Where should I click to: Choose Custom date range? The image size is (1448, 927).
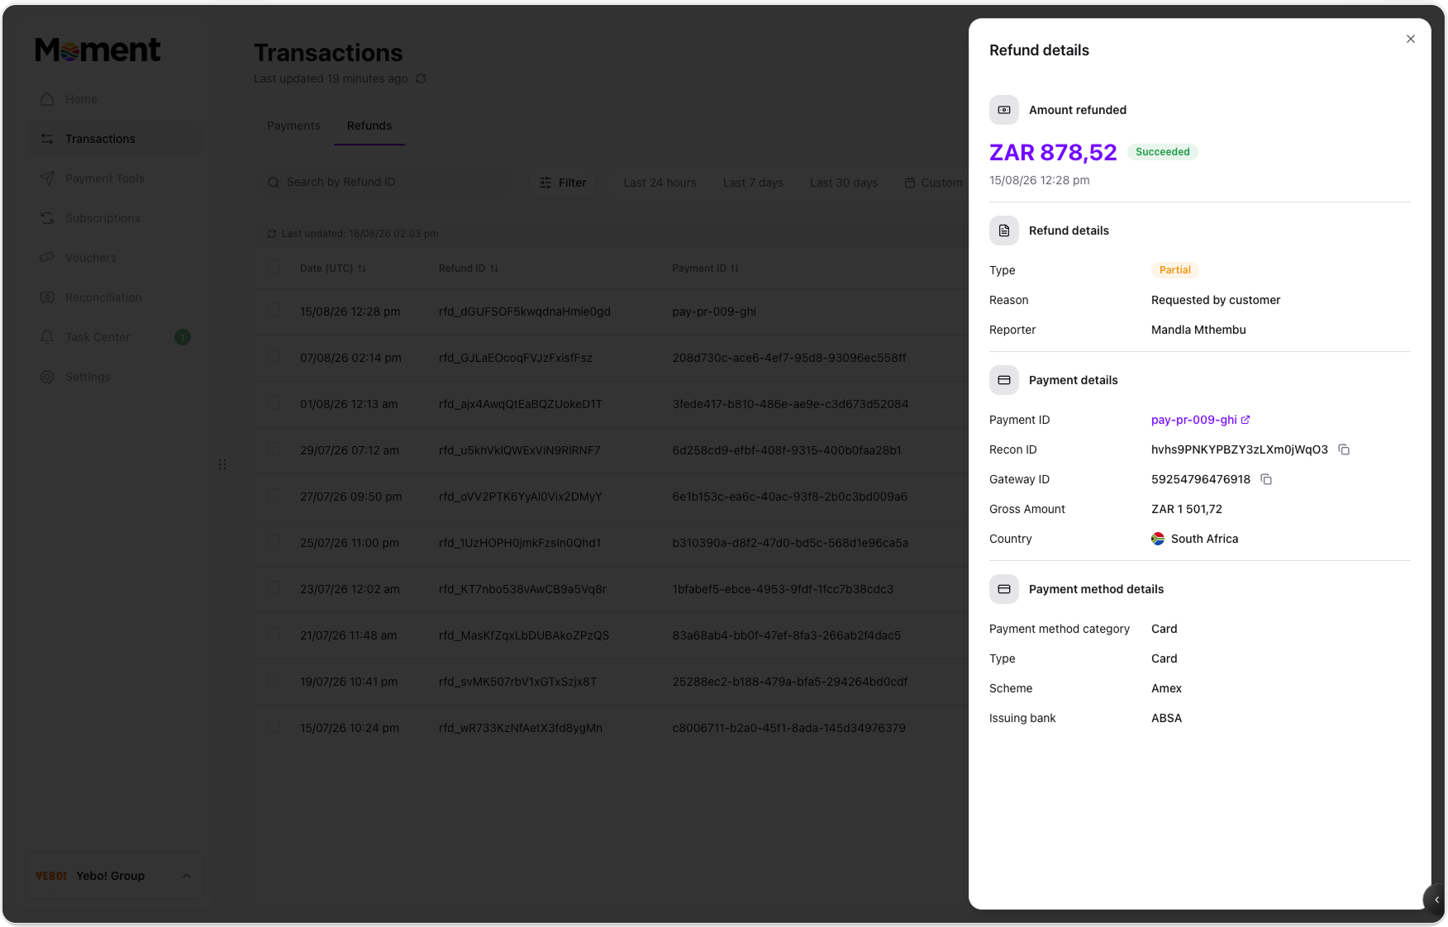coord(933,183)
